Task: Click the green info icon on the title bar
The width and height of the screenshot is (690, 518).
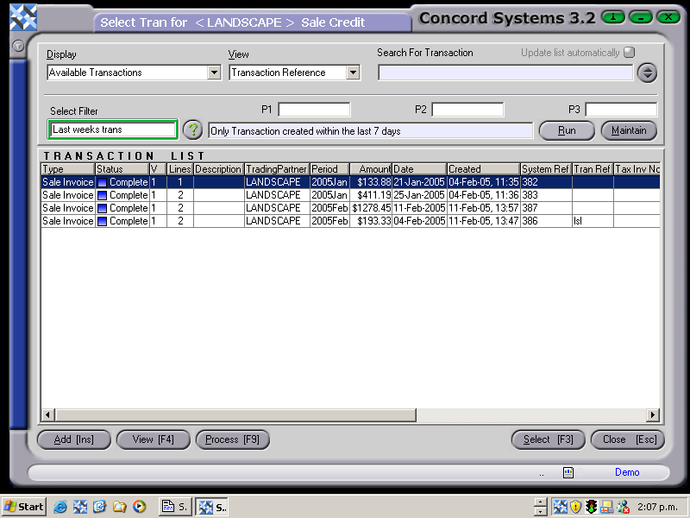Action: click(x=612, y=16)
